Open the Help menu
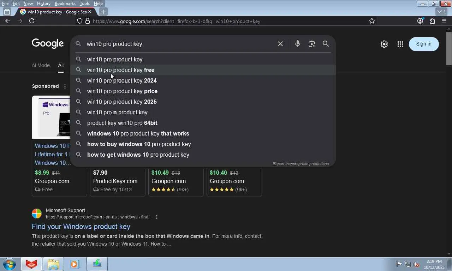Screen dimensions: 452x271 coord(98,4)
